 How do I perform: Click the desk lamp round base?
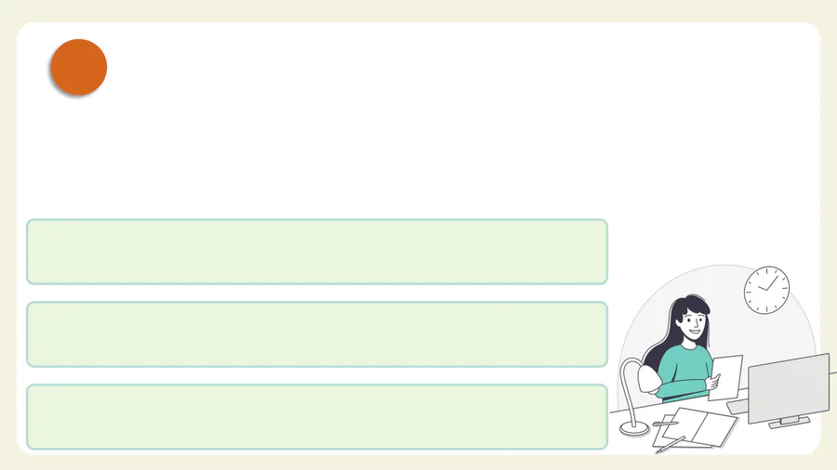tap(634, 428)
